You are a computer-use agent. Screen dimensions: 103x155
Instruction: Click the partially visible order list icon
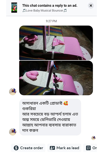tap(88, 148)
